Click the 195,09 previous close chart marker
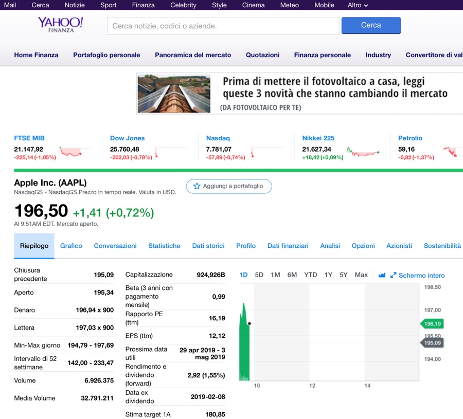 tap(432, 343)
